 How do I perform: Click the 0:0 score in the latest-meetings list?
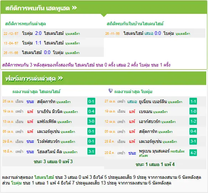pos(47,53)
